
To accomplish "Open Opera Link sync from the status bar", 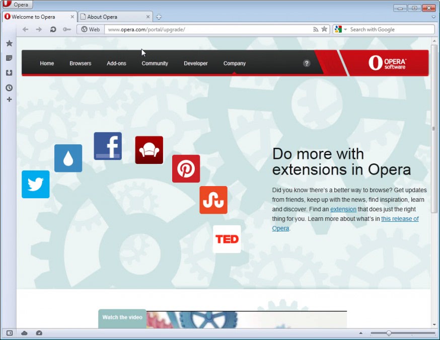I will (24, 333).
